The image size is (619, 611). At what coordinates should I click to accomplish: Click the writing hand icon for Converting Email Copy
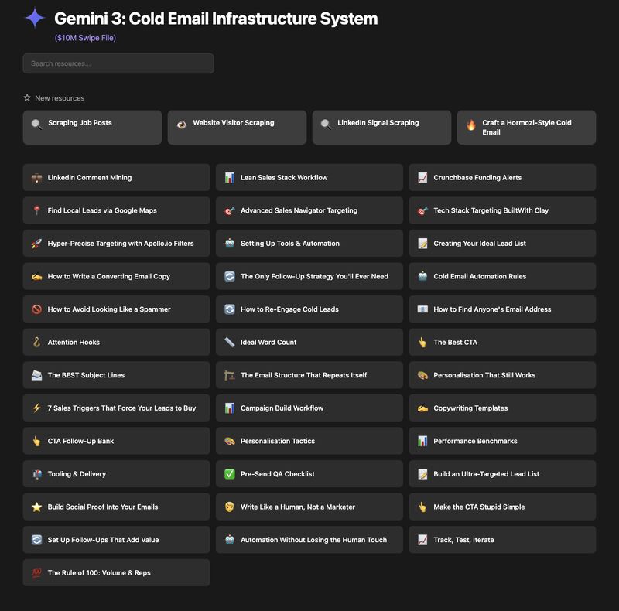tap(36, 277)
